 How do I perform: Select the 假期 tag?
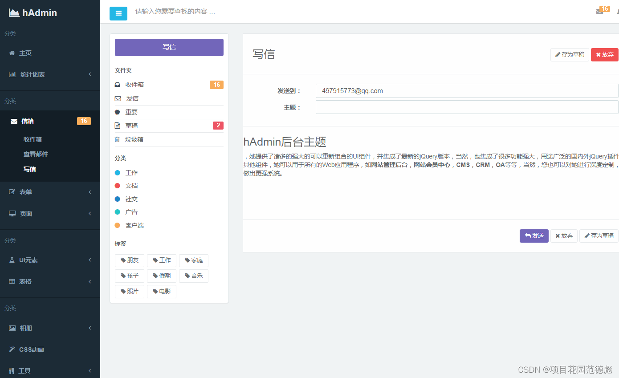162,276
